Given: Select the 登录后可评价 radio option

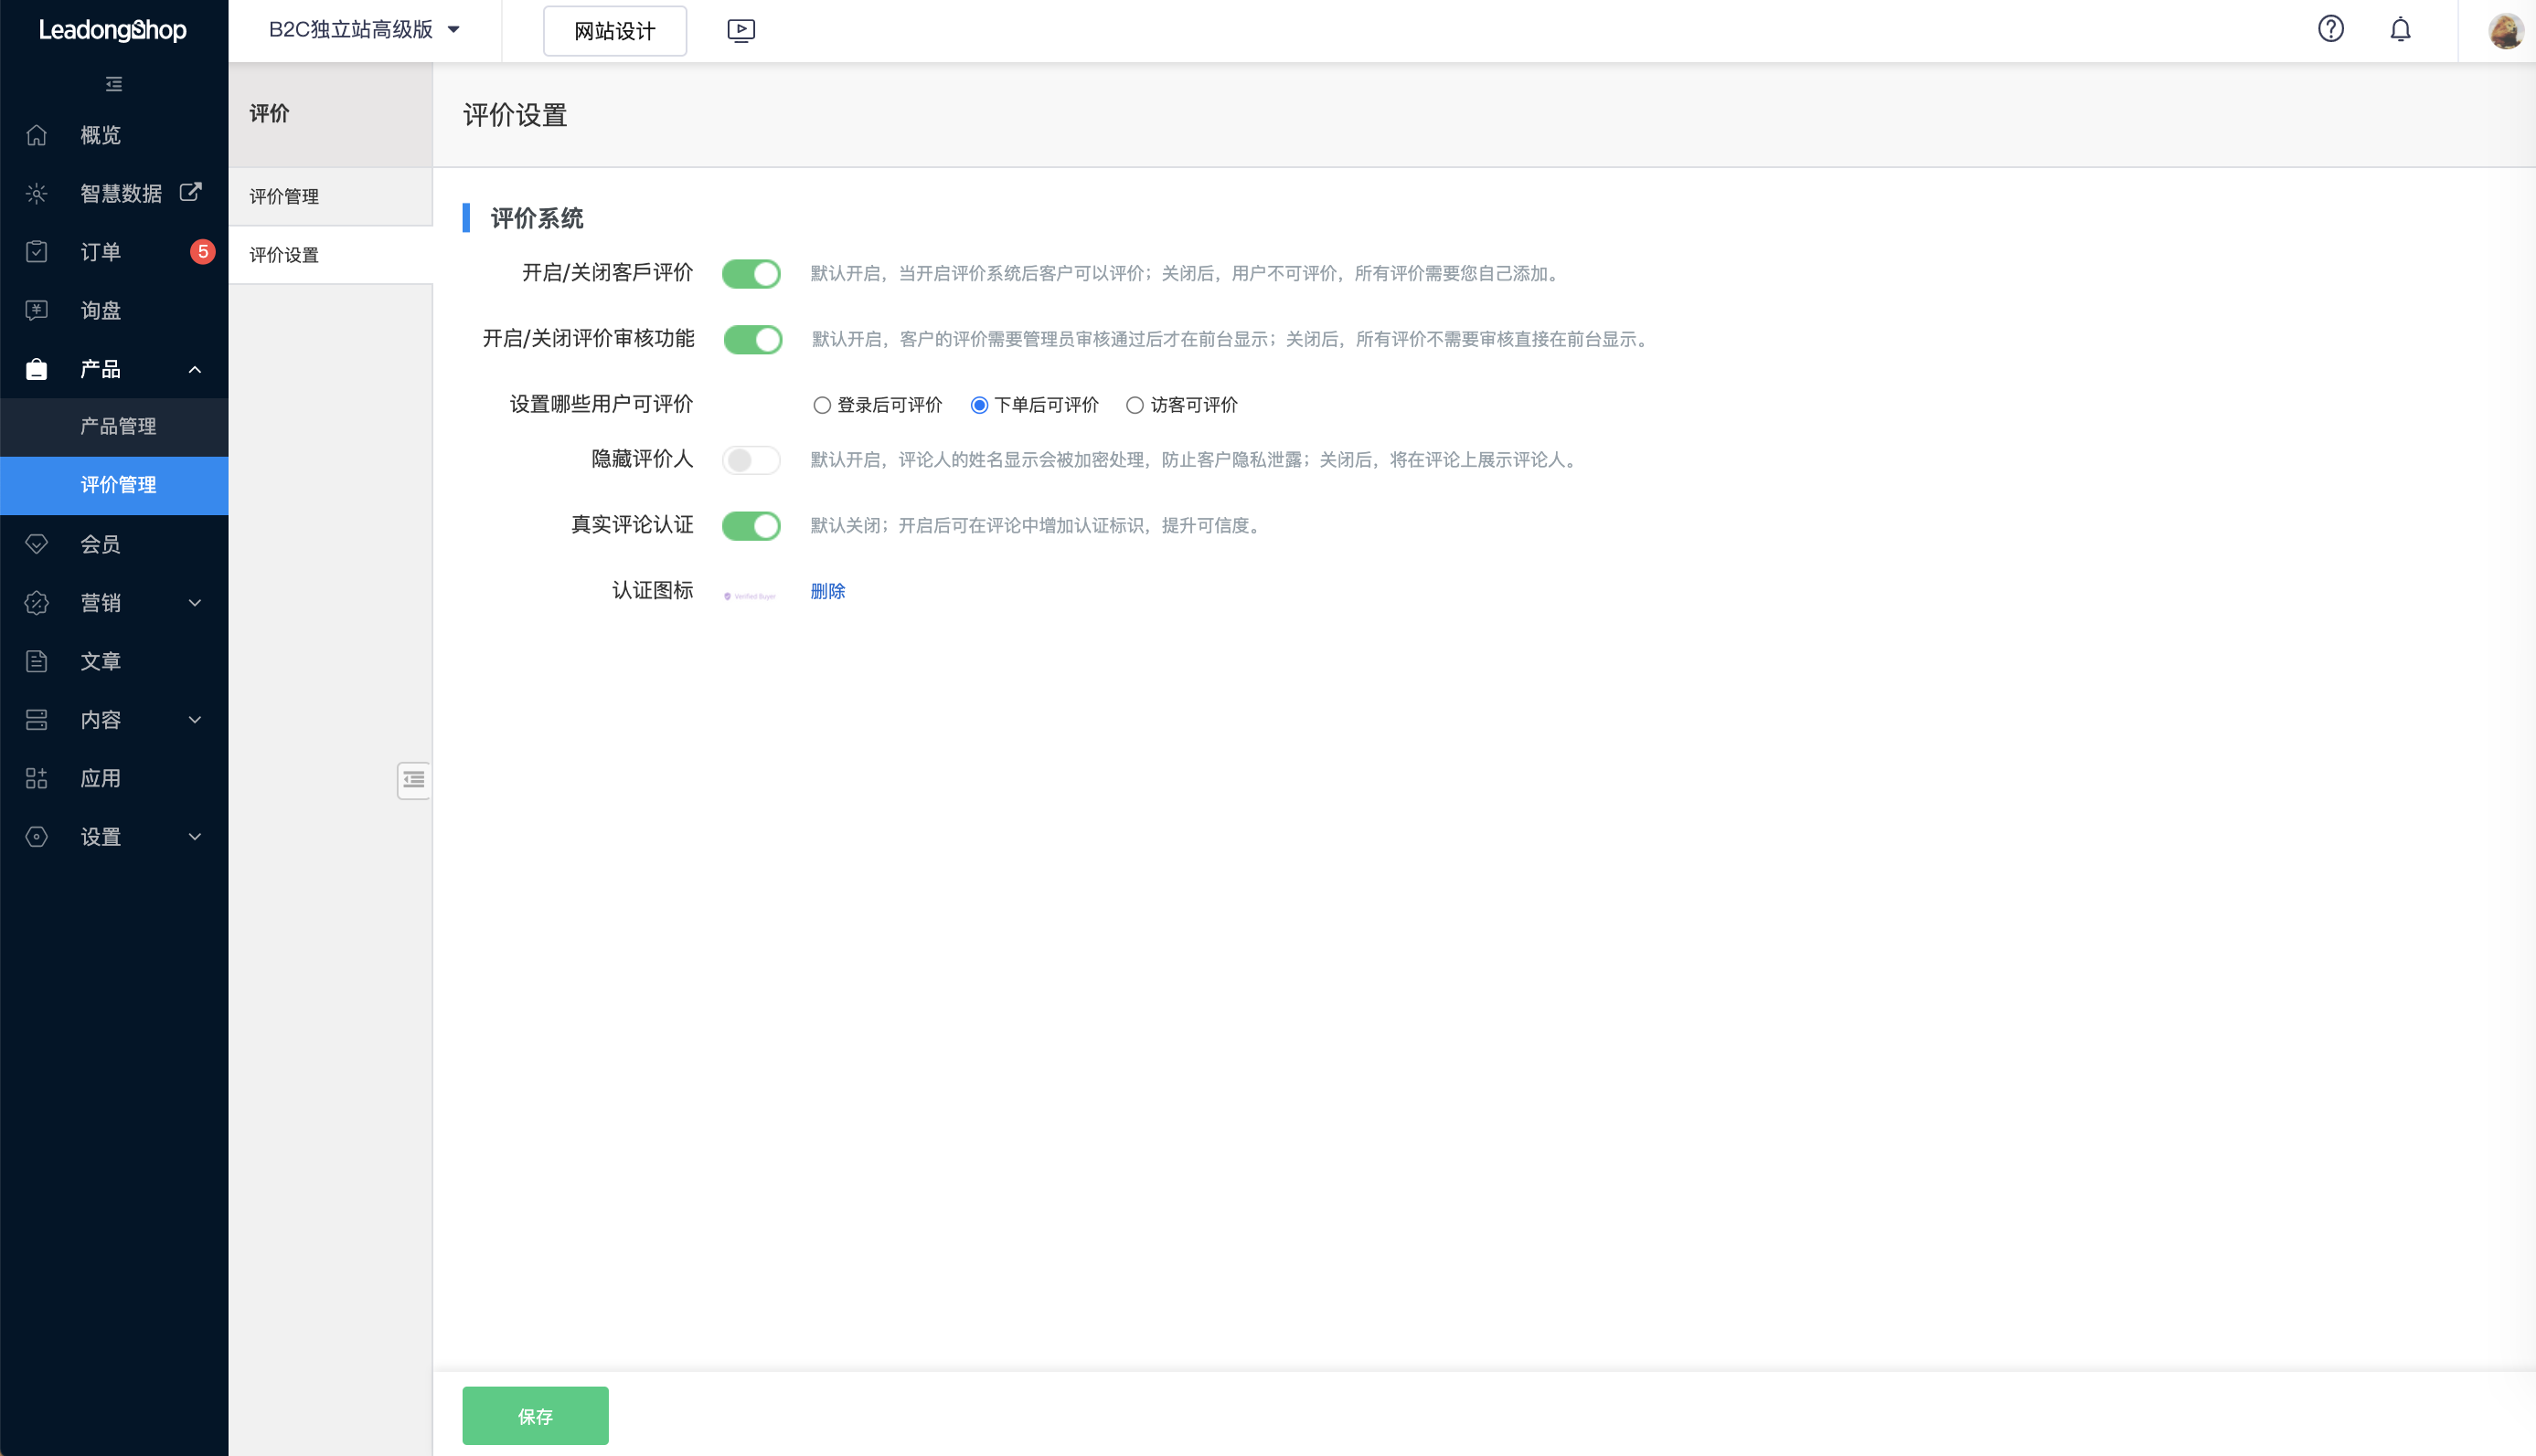Looking at the screenshot, I should (x=822, y=405).
